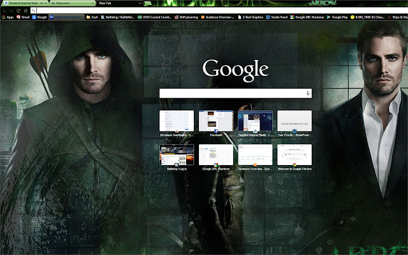The height and width of the screenshot is (255, 408).
Task: Open the Facebook thumbnail
Action: pos(216,120)
